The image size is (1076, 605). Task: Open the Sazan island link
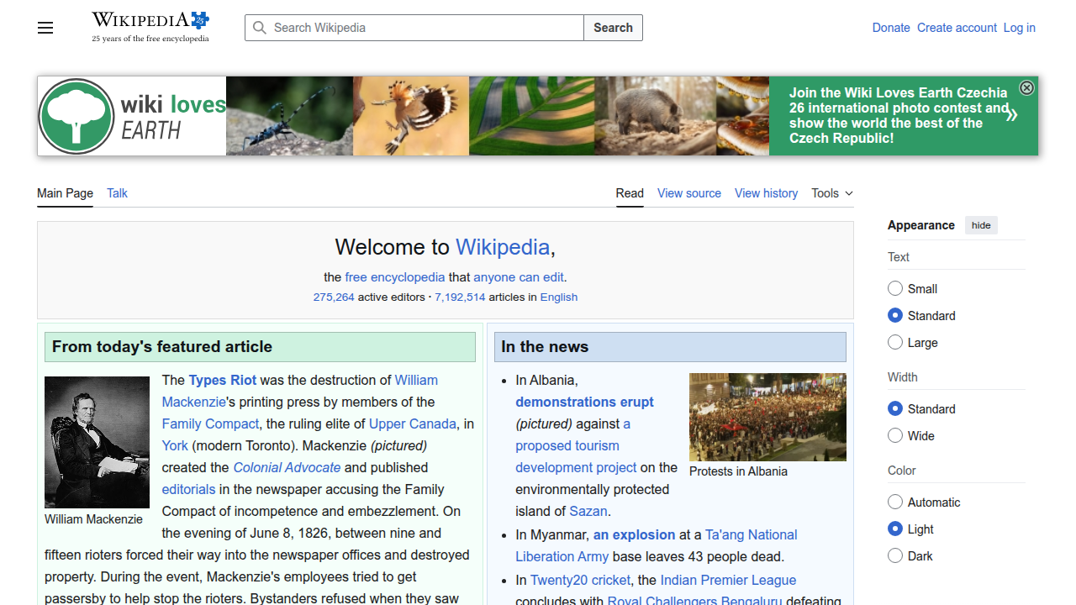588,511
